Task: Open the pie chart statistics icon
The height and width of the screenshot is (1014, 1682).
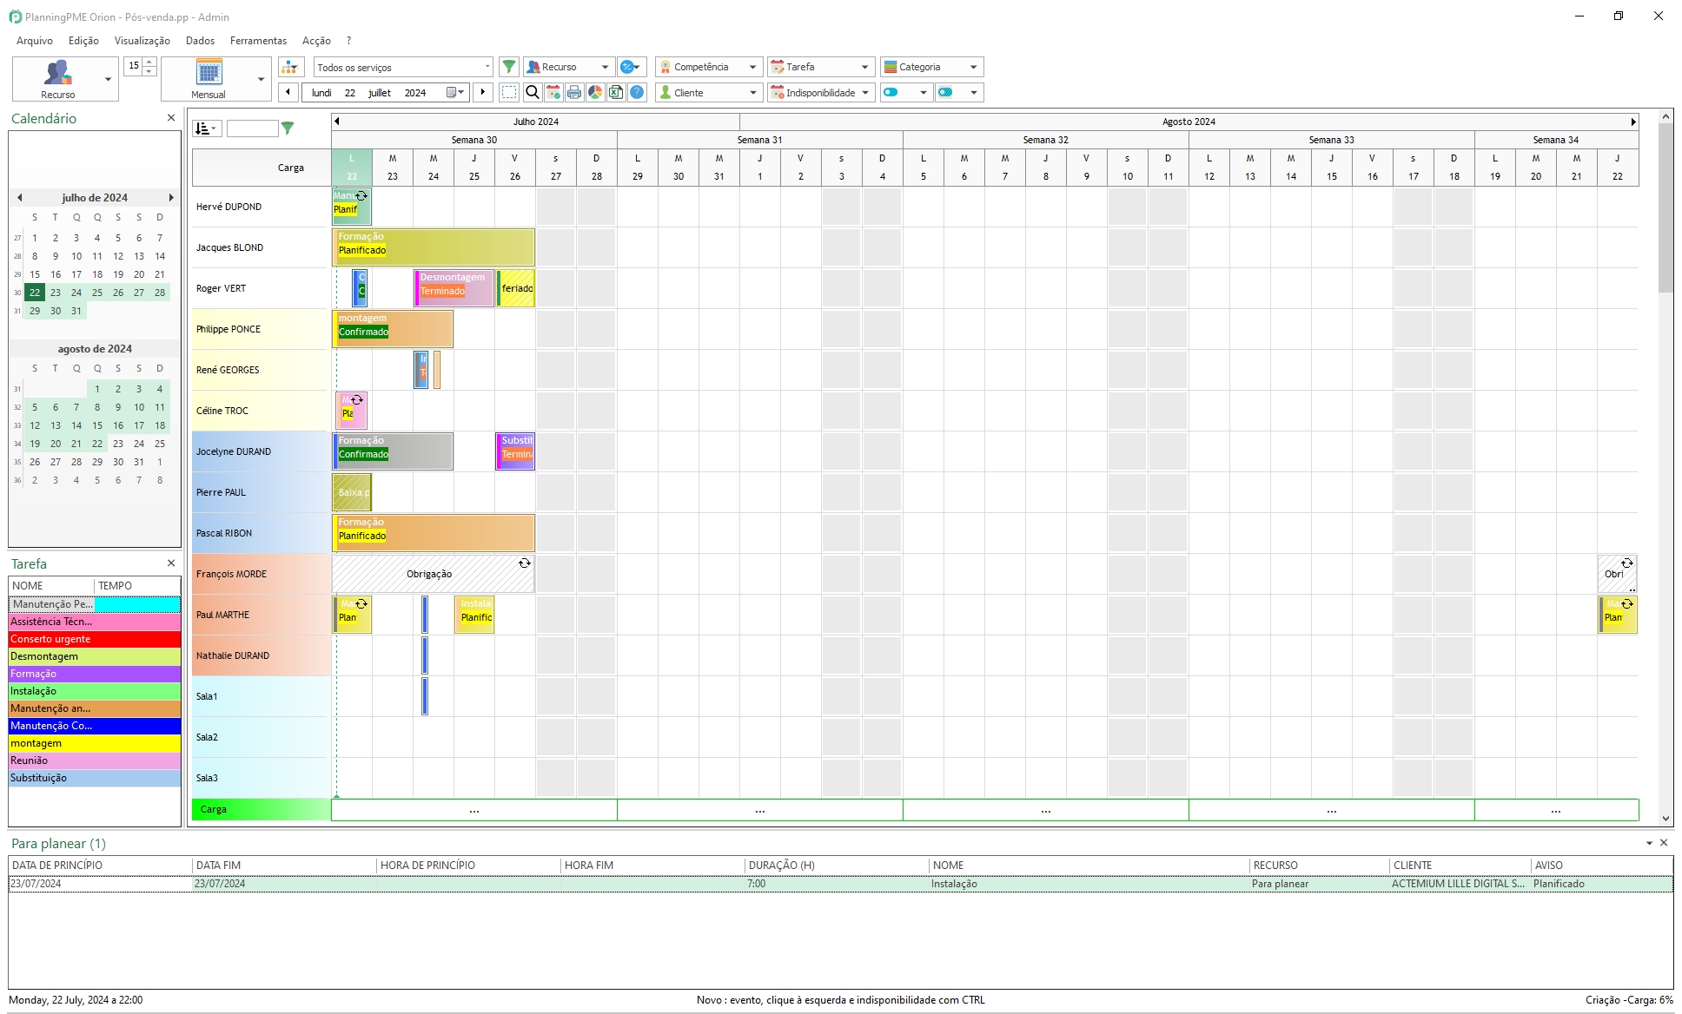Action: click(595, 92)
